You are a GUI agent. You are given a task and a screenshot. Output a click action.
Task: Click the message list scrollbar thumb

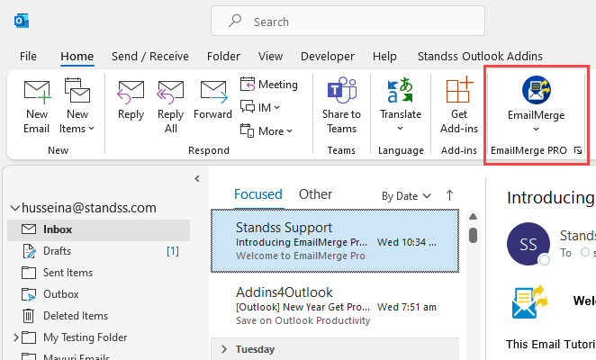coord(473,235)
